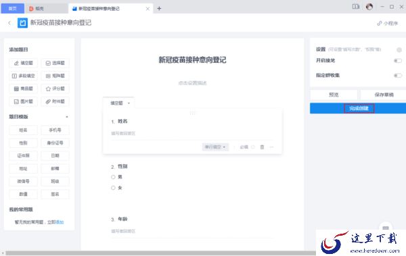Screen dimensions: 406x256
Task: Open the 填空题 question type dropdown
Action: pyautogui.click(x=120, y=103)
